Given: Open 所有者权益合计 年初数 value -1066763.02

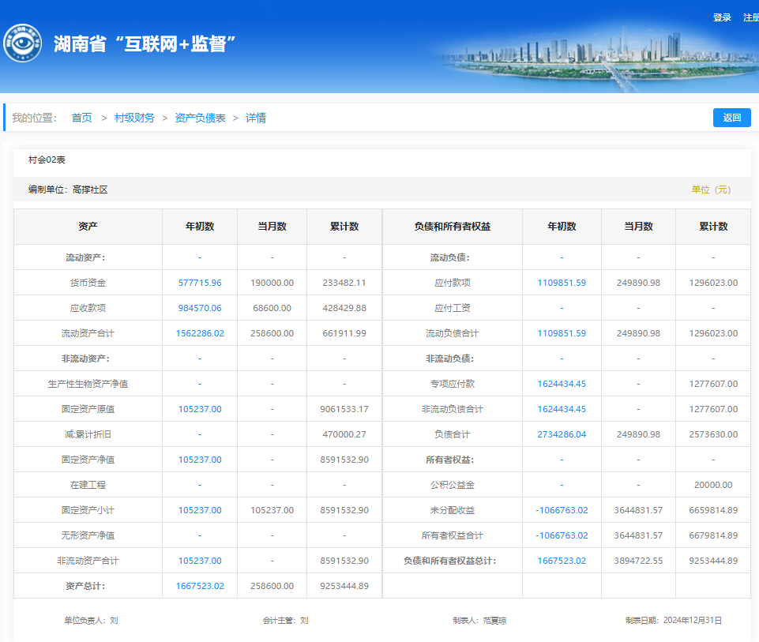Looking at the screenshot, I should pos(562,535).
